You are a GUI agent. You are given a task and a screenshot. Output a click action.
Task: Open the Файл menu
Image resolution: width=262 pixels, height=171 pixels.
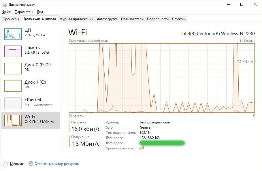click(x=7, y=12)
